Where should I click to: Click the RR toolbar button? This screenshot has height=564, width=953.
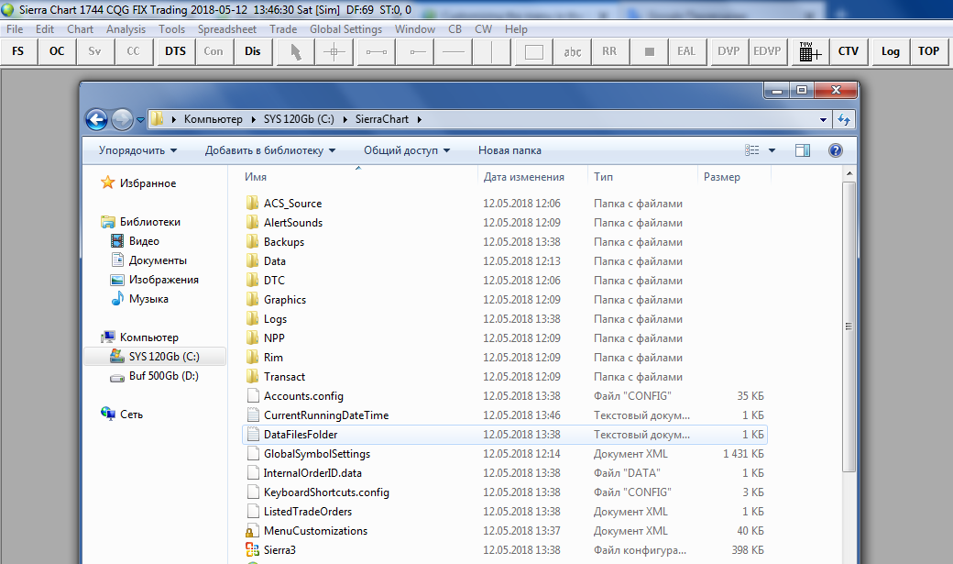pyautogui.click(x=609, y=51)
